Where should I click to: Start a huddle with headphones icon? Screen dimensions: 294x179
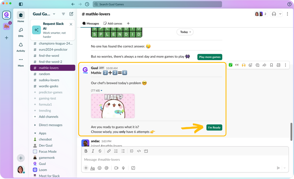coord(274,14)
